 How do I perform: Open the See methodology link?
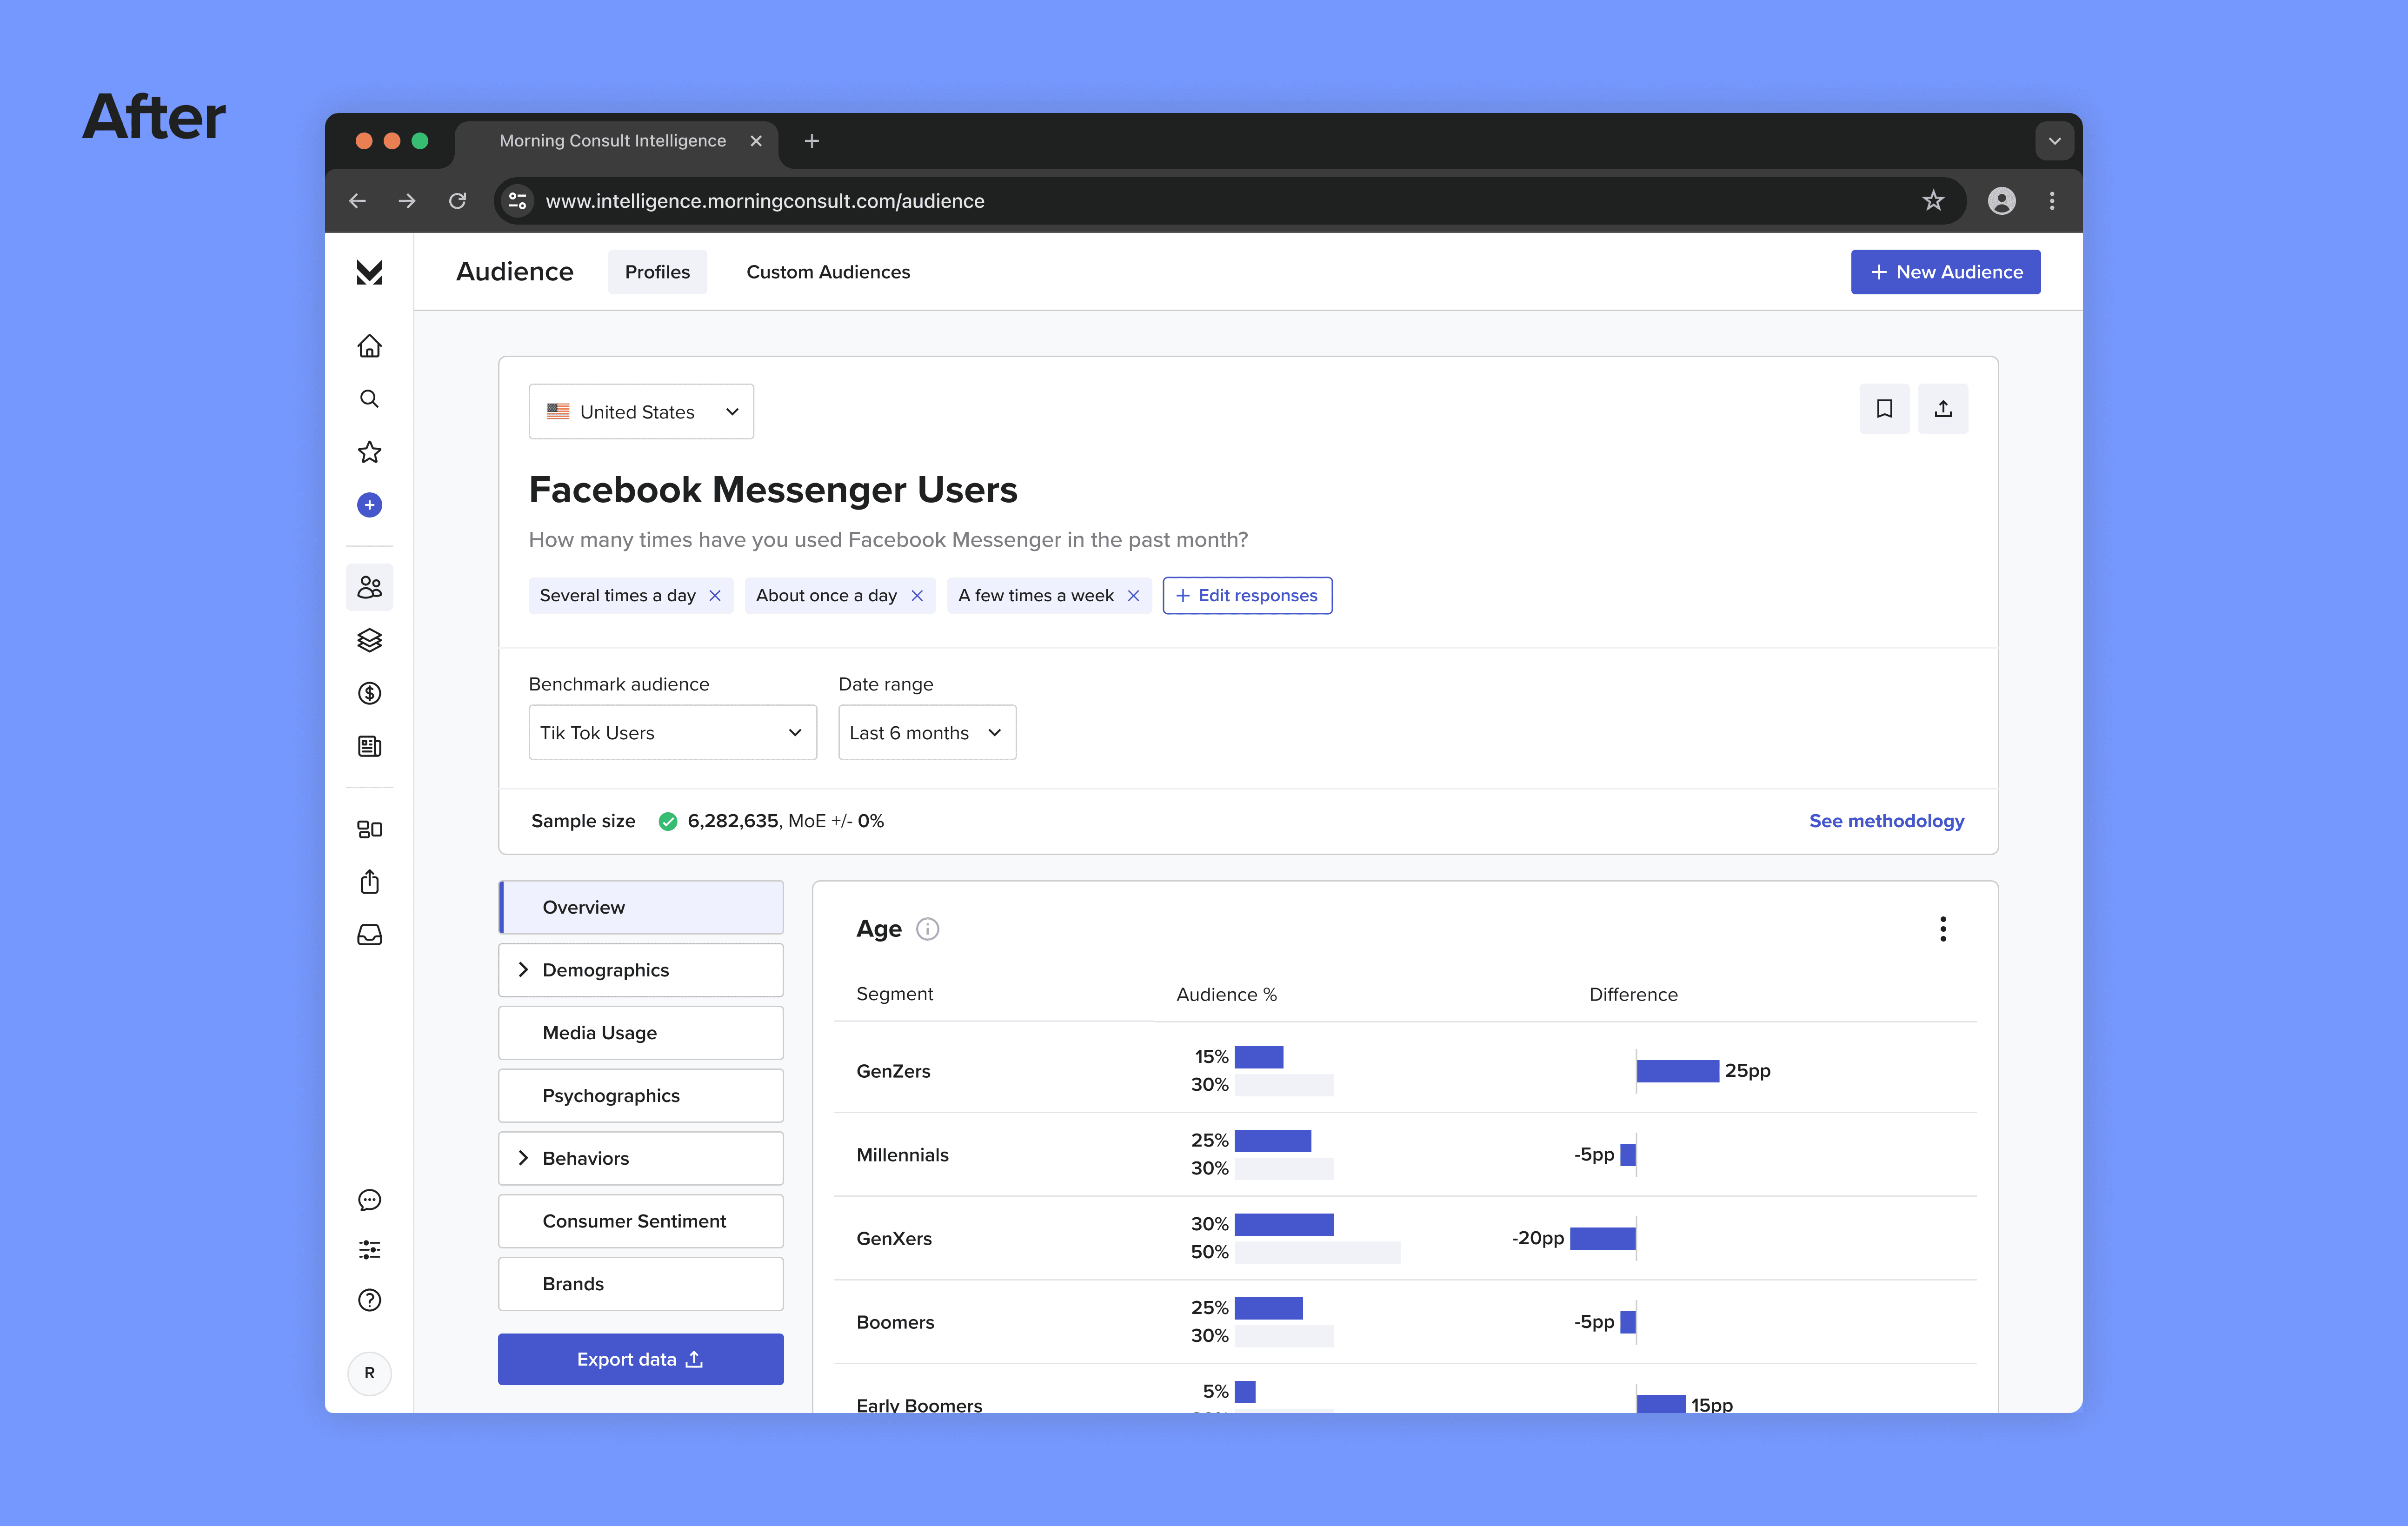click(x=1886, y=821)
